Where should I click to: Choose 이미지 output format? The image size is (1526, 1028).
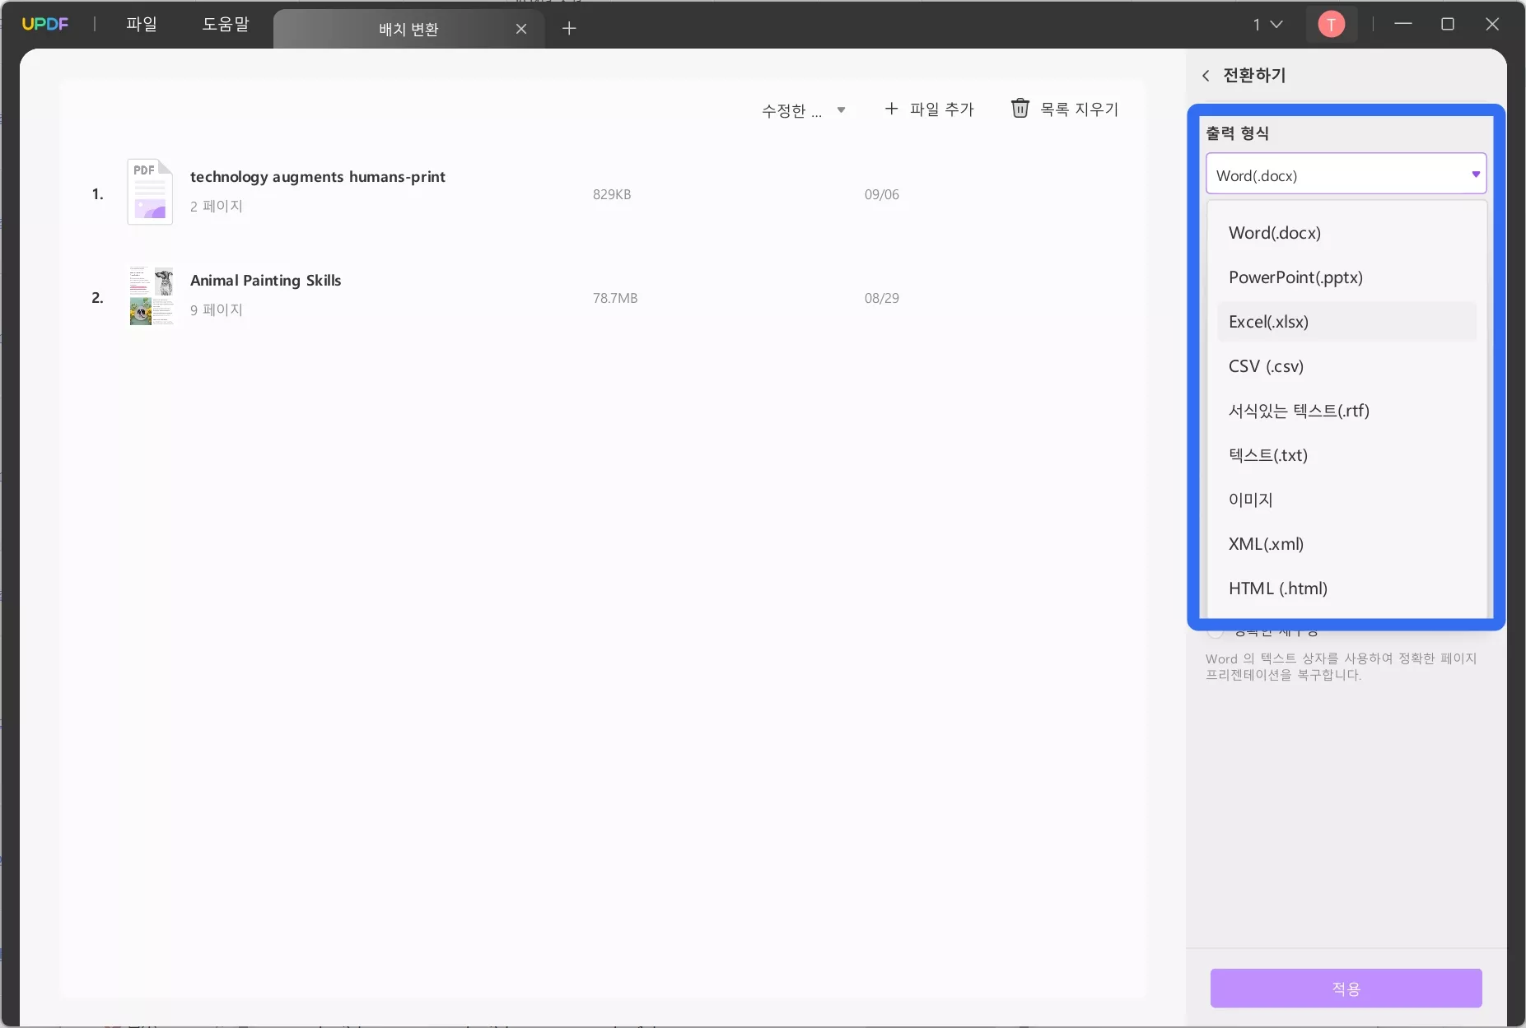1346,500
